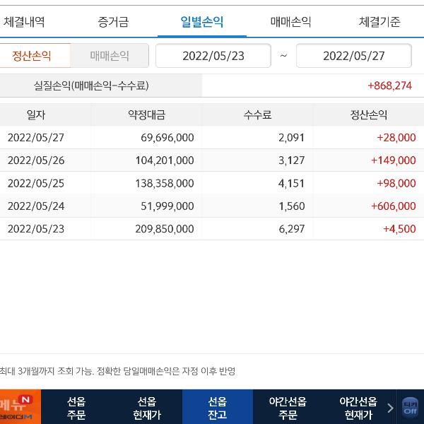Screen dimensions: 424x424
Task: Open the 증거금 tab
Action: pos(113,22)
